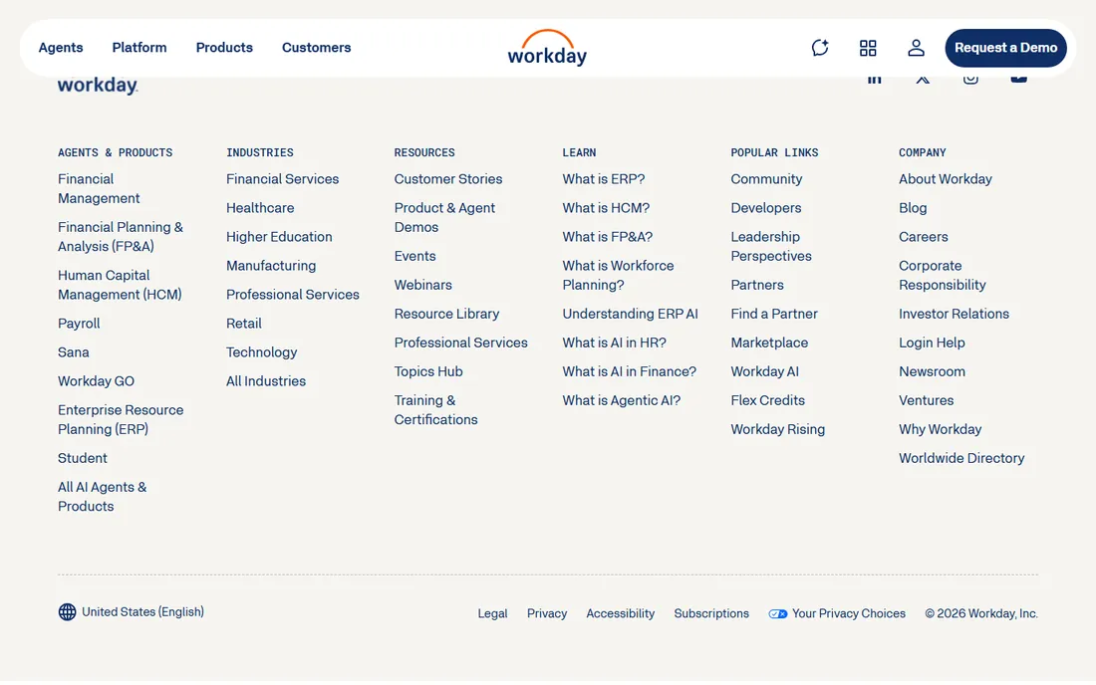
Task: Open Investor Relations link
Action: [955, 314]
